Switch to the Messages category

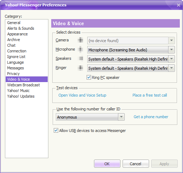26,68
